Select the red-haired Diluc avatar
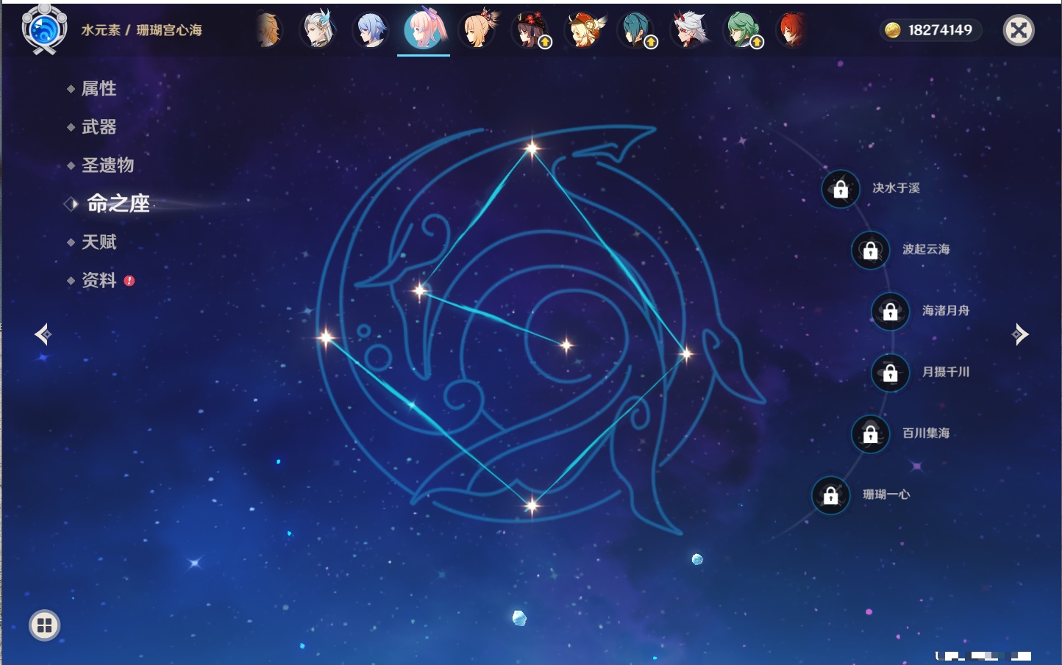Viewport: 1062px width, 665px height. coord(792,30)
